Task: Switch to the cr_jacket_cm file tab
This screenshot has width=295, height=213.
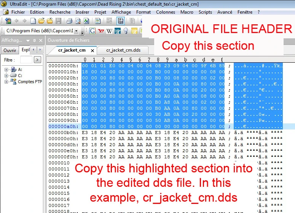Action: (72, 50)
